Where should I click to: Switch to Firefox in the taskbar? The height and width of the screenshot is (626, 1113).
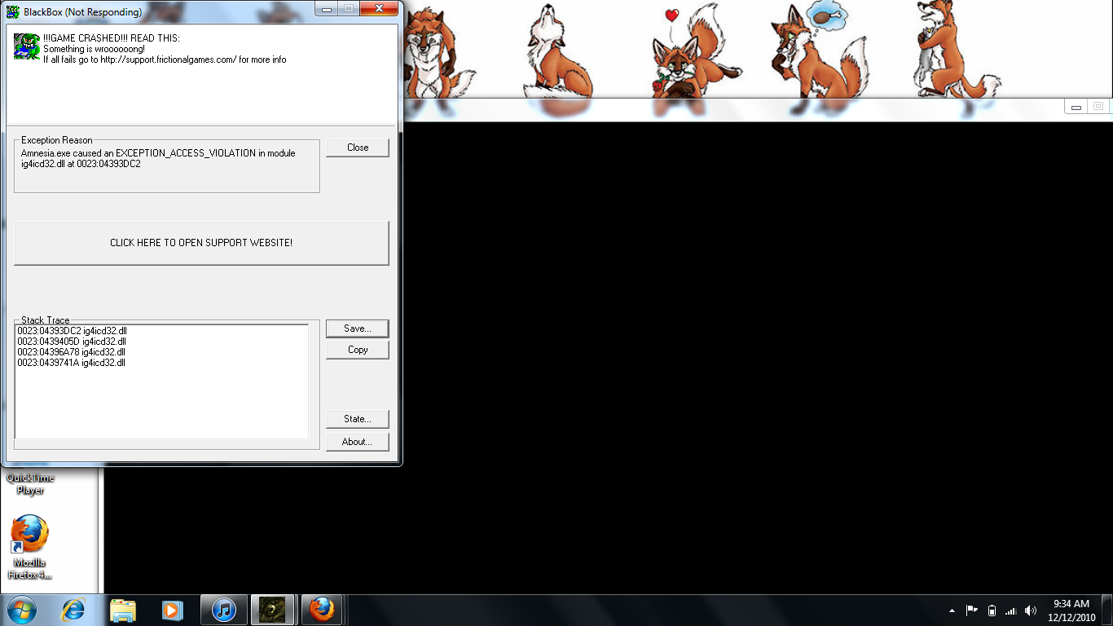[x=323, y=609]
